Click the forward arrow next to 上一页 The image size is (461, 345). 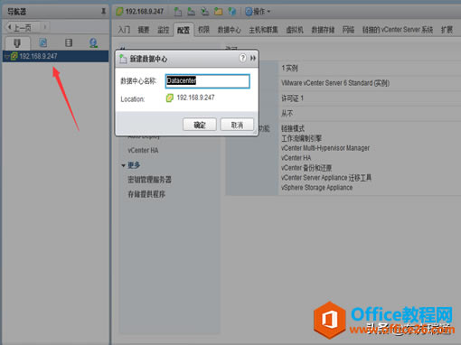(44, 27)
